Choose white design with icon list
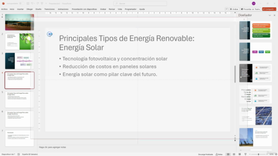The width and height of the screenshot is (278, 156). click(255, 94)
